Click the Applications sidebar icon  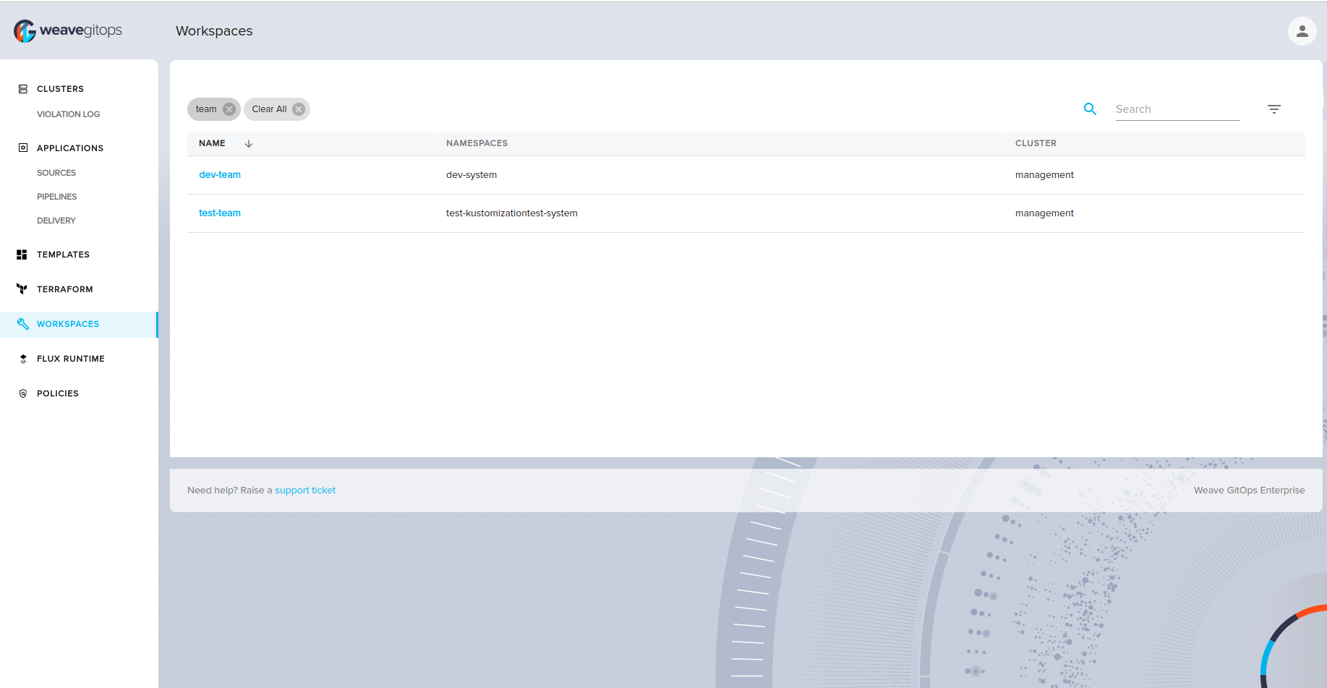23,148
